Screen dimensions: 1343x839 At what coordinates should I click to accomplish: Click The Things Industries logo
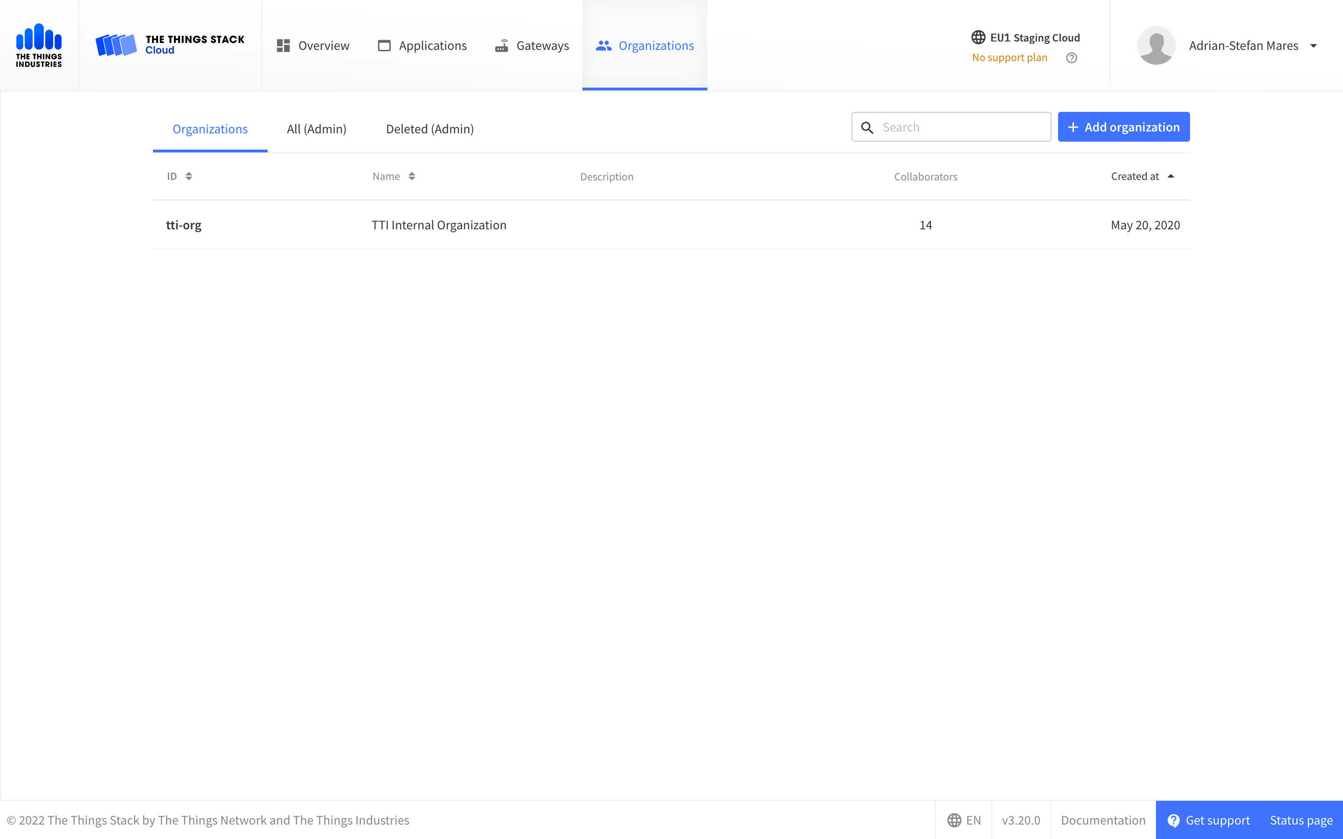(x=39, y=45)
